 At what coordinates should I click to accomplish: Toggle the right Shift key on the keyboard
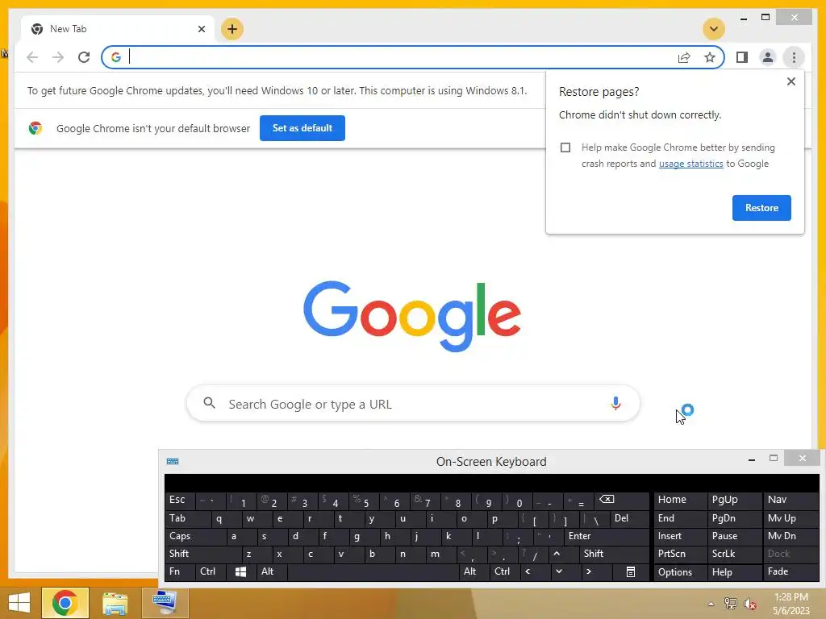pos(614,554)
